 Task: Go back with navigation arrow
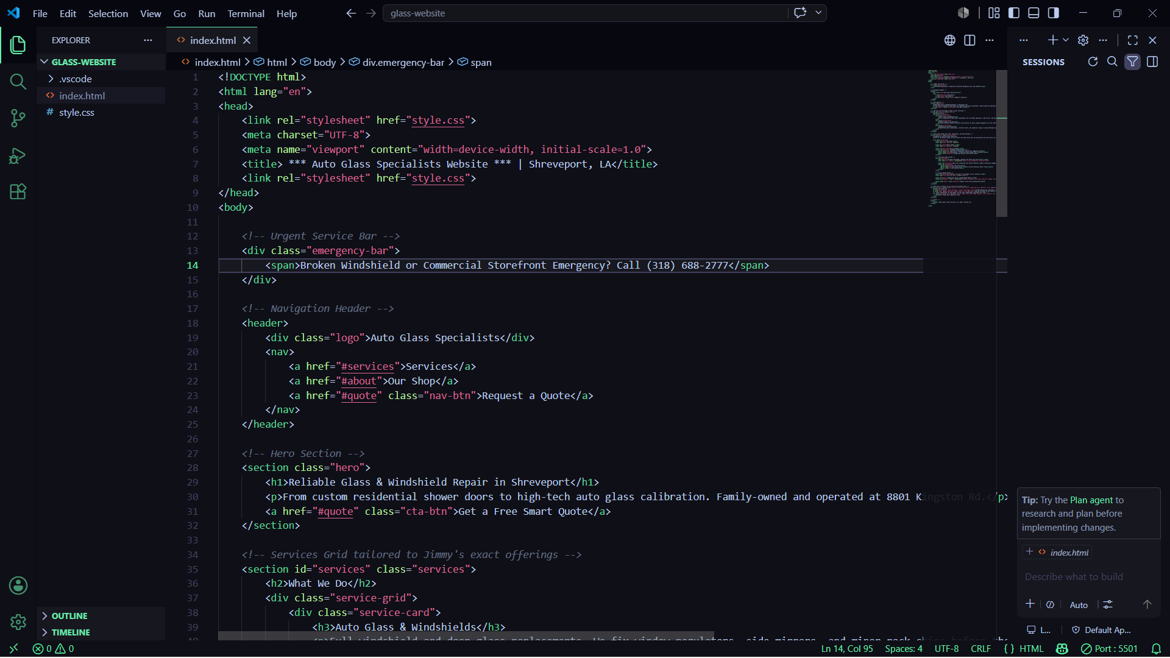tap(351, 13)
